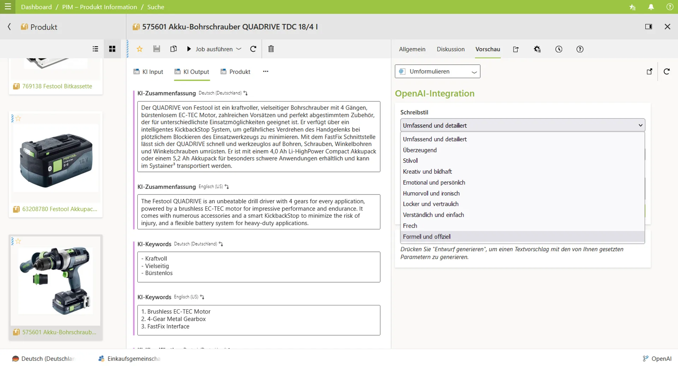The image size is (678, 366).
Task: Open the more tabs ellipsis menu
Action: [x=266, y=72]
